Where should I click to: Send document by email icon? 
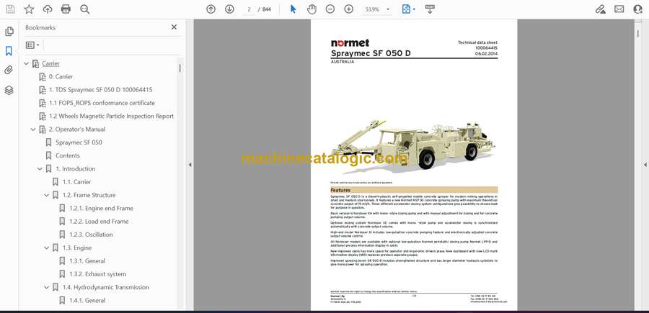(x=619, y=9)
